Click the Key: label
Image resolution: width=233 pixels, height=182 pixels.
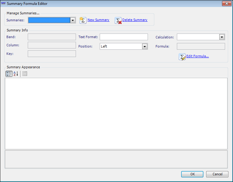(x=10, y=54)
